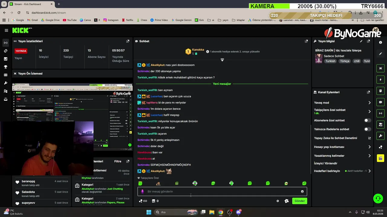Image resolution: width=387 pixels, height=217 pixels.
Task: Click the first green emote above the message box
Action: [x=140, y=183]
